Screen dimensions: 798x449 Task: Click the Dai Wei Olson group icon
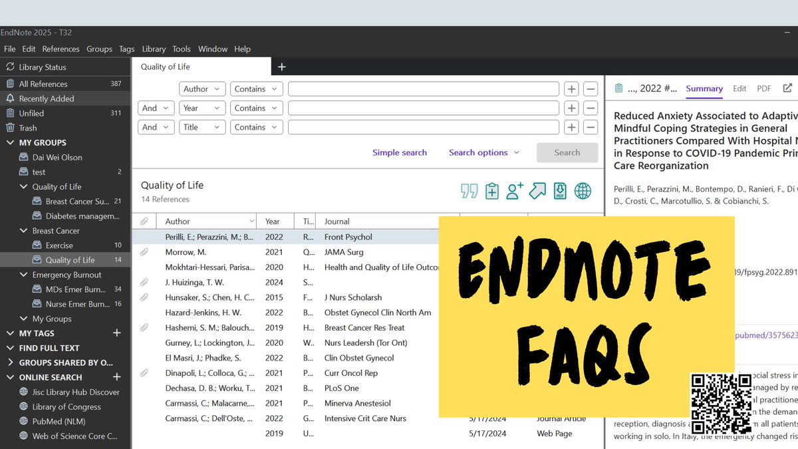(x=24, y=158)
